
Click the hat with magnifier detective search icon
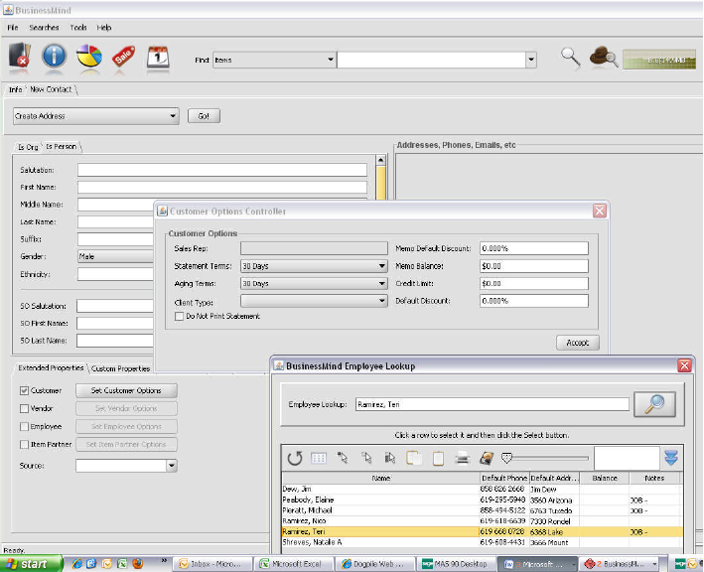(x=604, y=58)
